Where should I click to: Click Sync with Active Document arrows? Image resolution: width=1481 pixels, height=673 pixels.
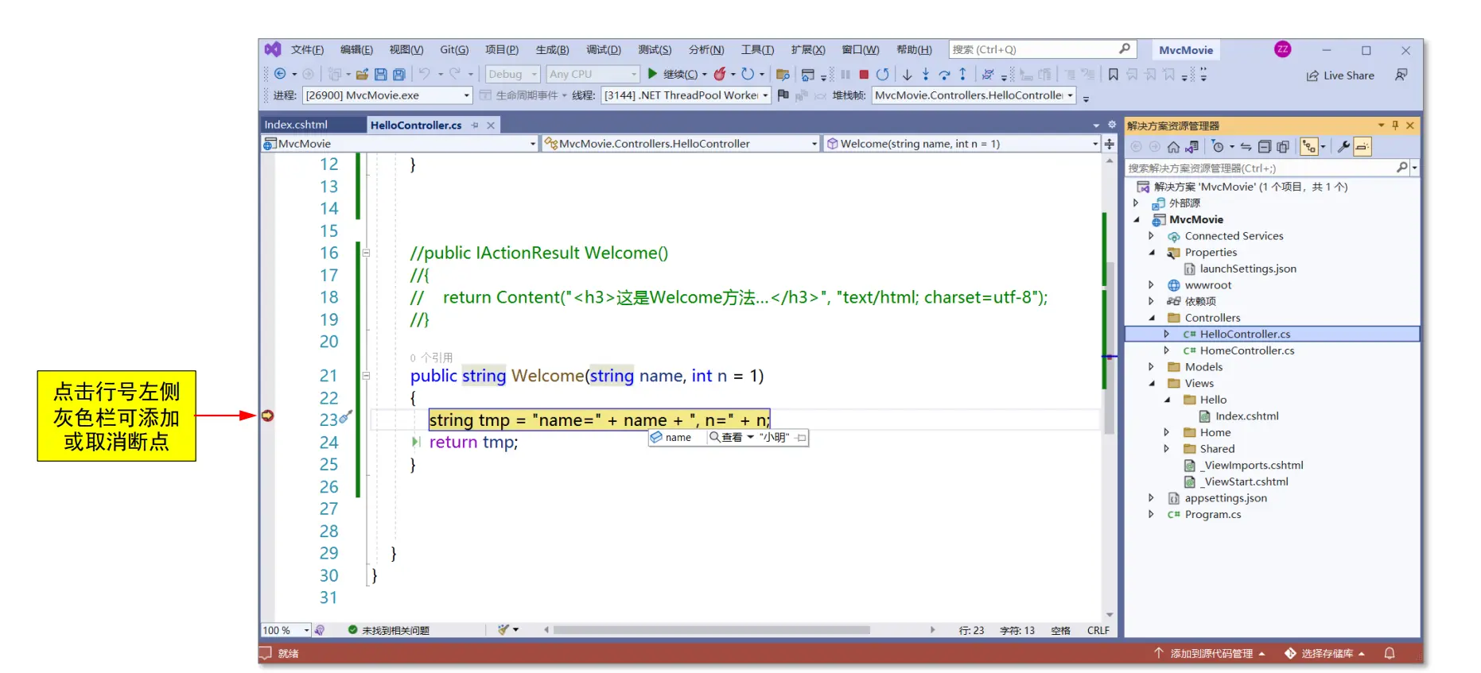click(1246, 147)
